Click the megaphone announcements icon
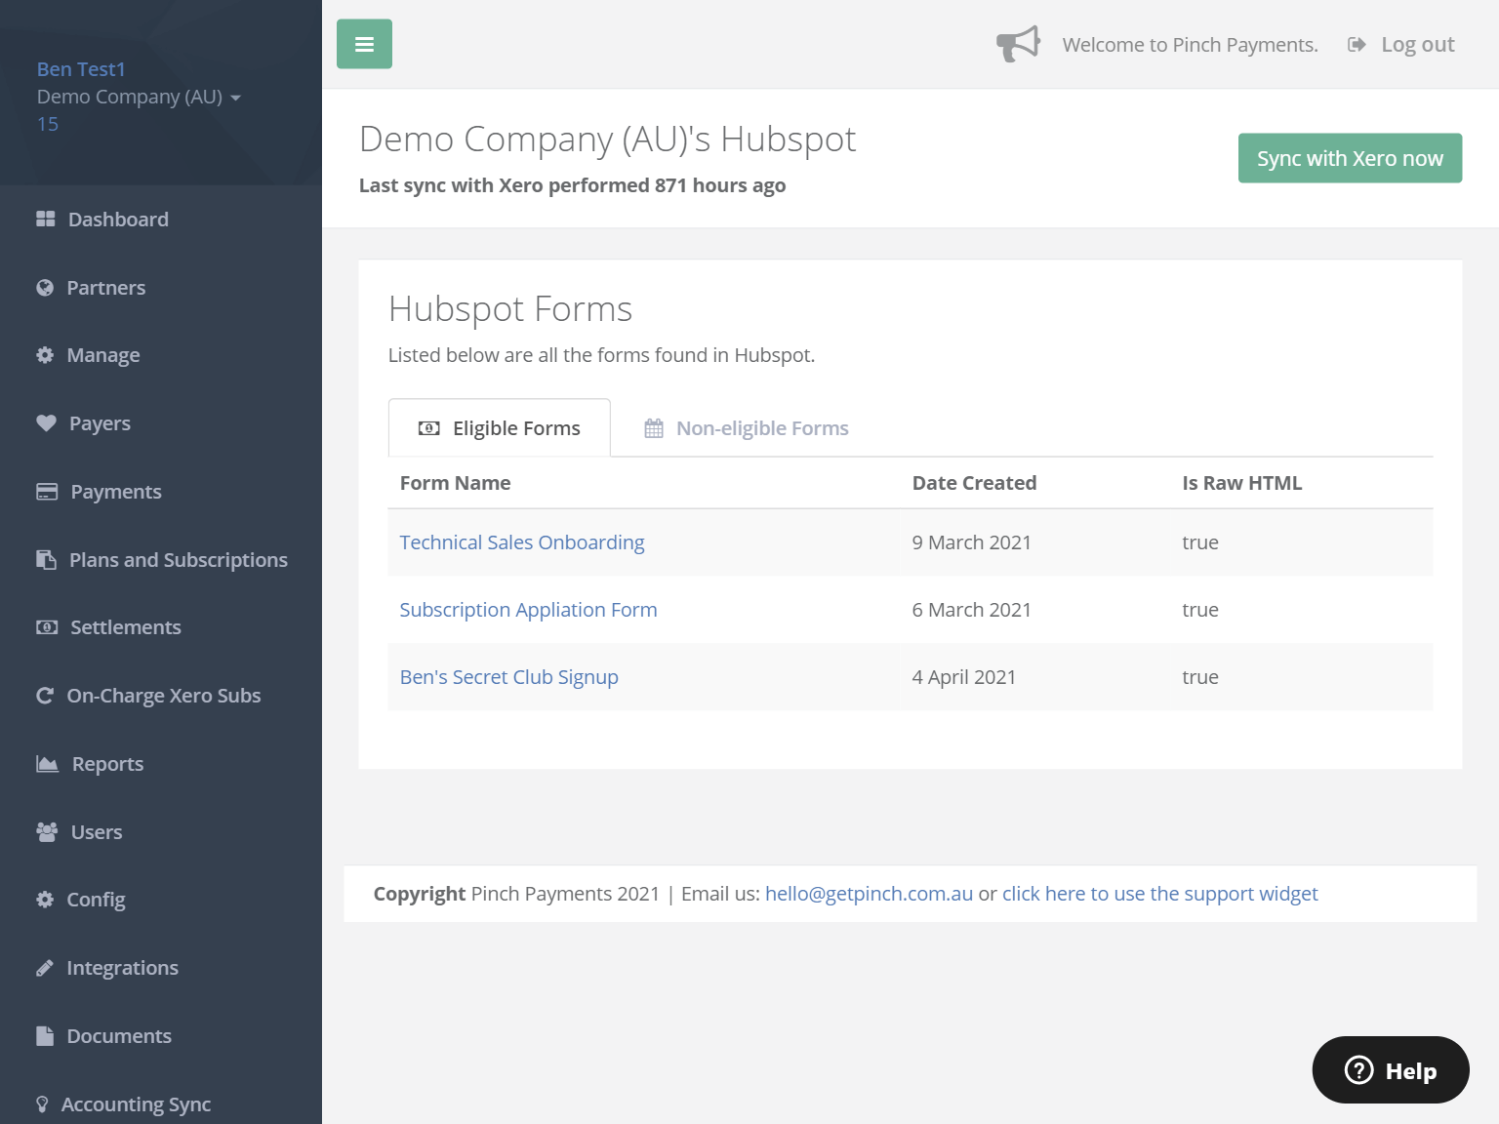This screenshot has width=1499, height=1124. (x=1018, y=44)
